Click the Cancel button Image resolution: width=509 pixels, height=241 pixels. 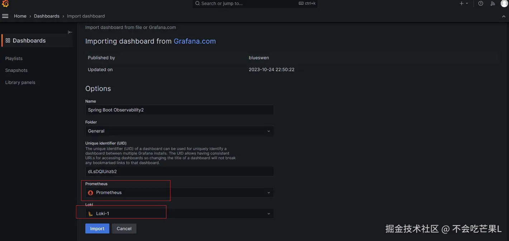[x=124, y=229]
